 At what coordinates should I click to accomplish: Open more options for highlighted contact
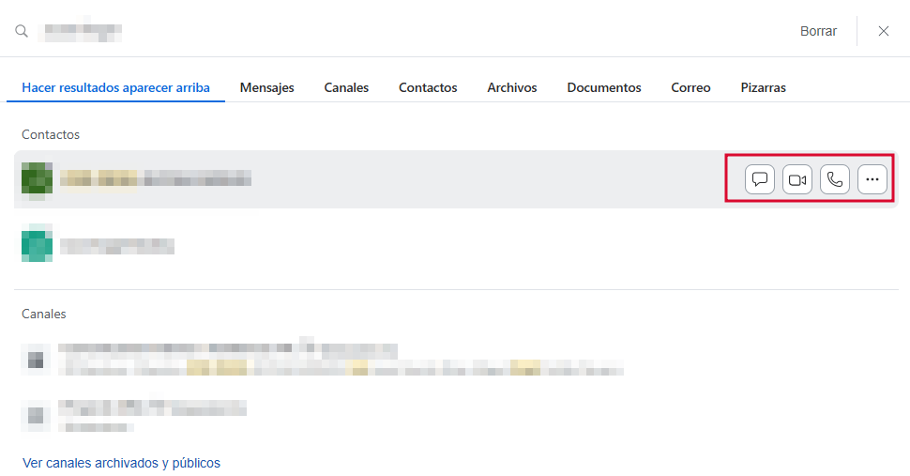pos(872,179)
